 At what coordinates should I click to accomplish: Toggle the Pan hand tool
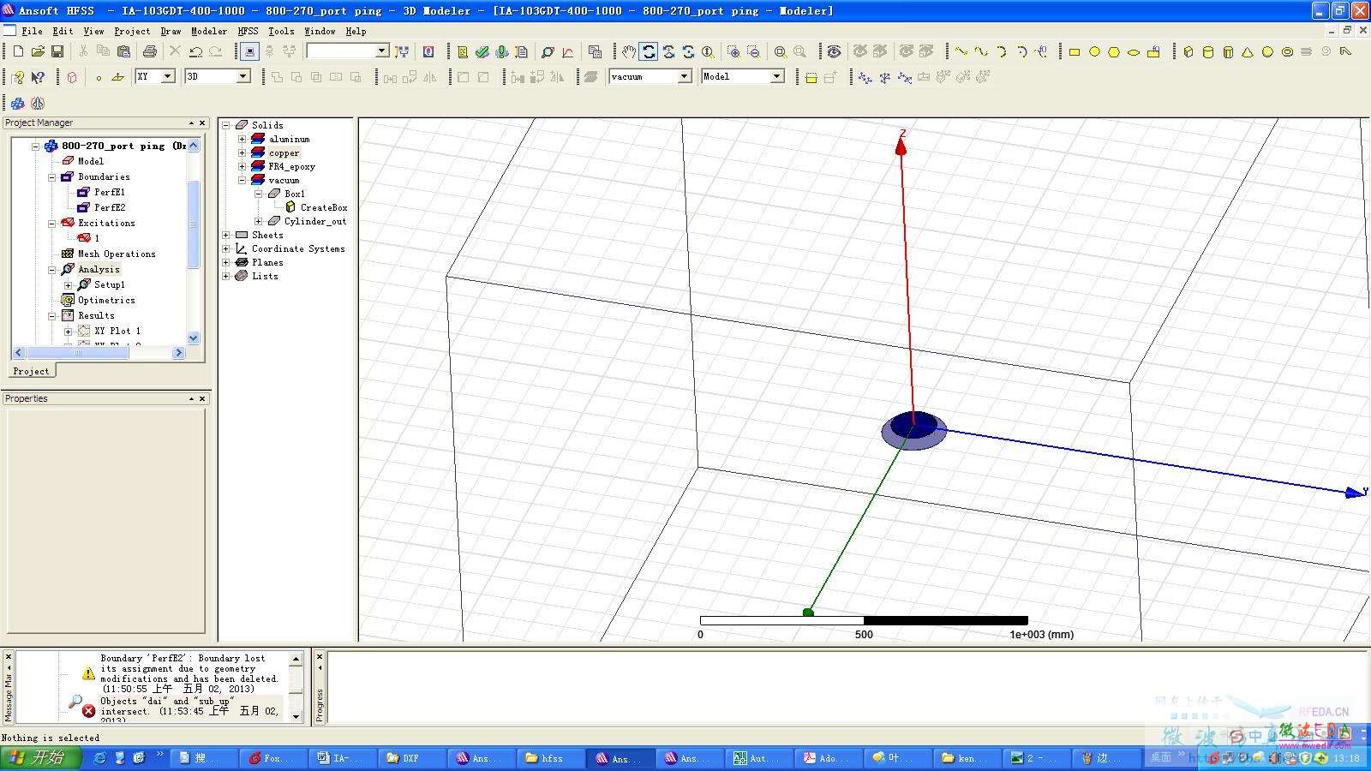click(629, 51)
